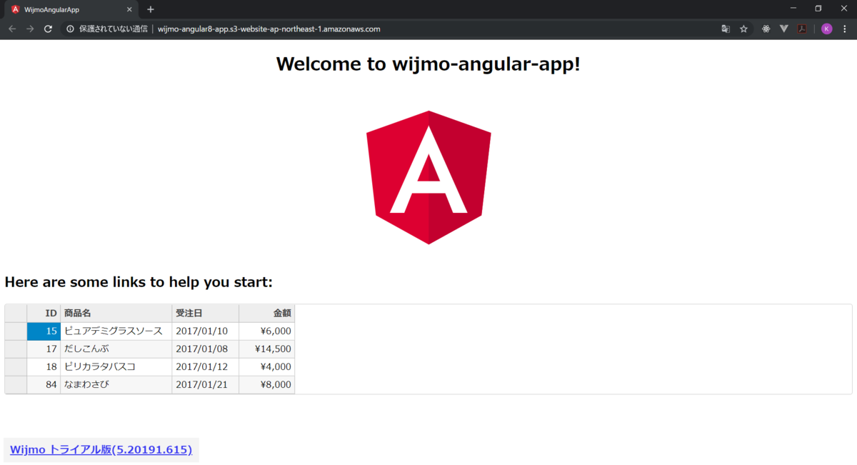857x465 pixels.
Task: Minimize the browser window
Action: pyautogui.click(x=793, y=8)
